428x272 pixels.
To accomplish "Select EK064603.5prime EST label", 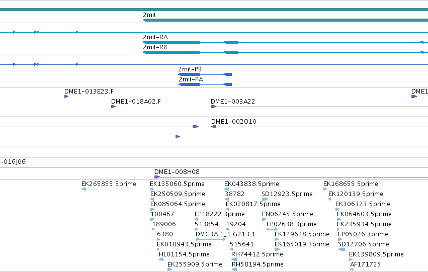I will pos(365,214).
